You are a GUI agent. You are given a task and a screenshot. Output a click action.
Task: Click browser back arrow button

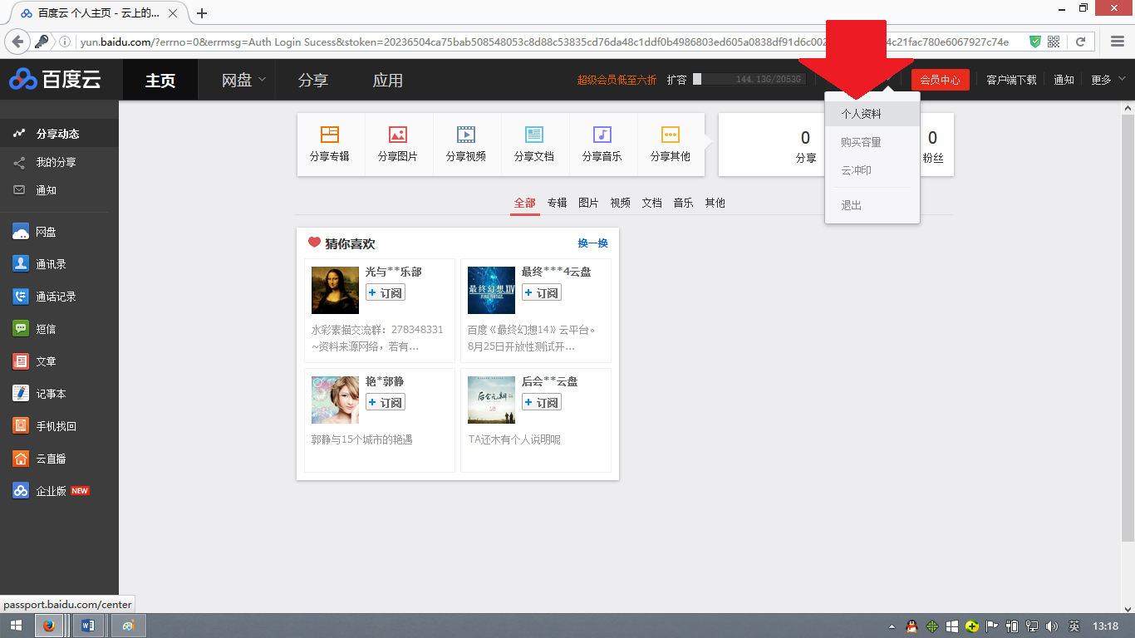pos(17,42)
